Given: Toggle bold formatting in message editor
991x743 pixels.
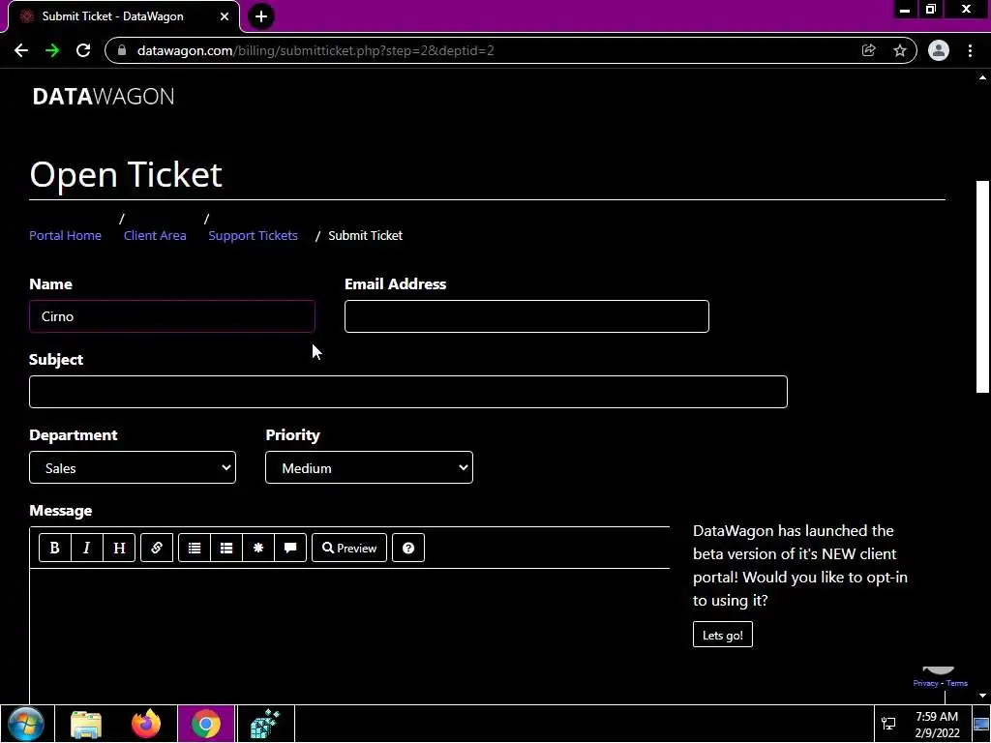Looking at the screenshot, I should 54,548.
